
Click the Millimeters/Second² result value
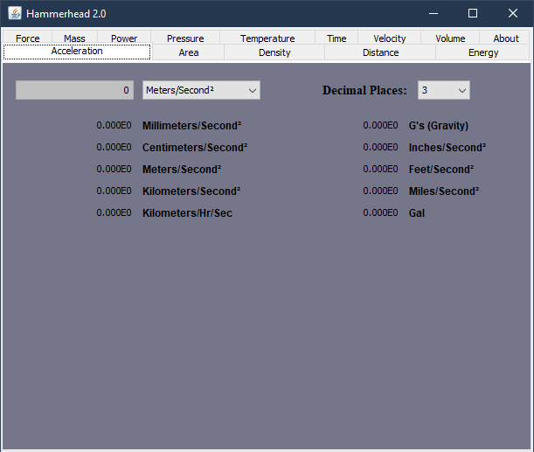point(114,125)
